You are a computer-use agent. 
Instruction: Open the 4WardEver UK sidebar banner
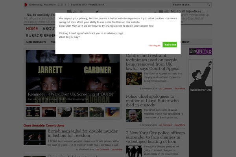tap(201, 108)
